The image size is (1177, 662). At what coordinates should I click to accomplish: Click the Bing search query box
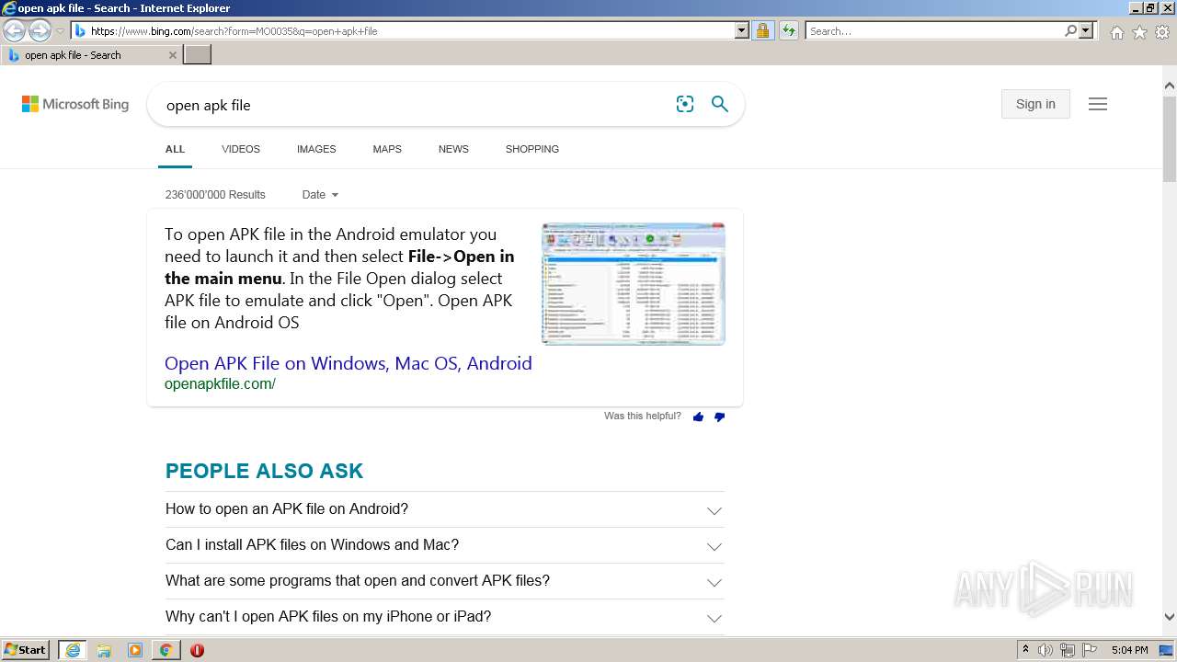tap(414, 105)
